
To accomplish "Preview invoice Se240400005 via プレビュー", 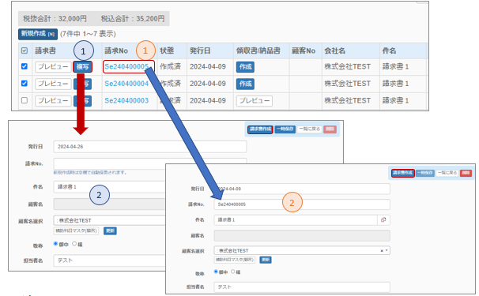I will (53, 67).
